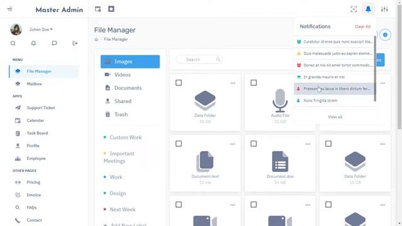This screenshot has width=402, height=226.
Task: Click the page vertical scrollbar
Action: coord(399,67)
